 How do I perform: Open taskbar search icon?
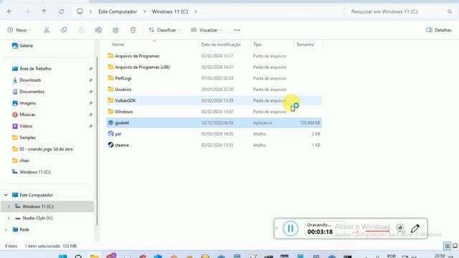[x=78, y=257]
